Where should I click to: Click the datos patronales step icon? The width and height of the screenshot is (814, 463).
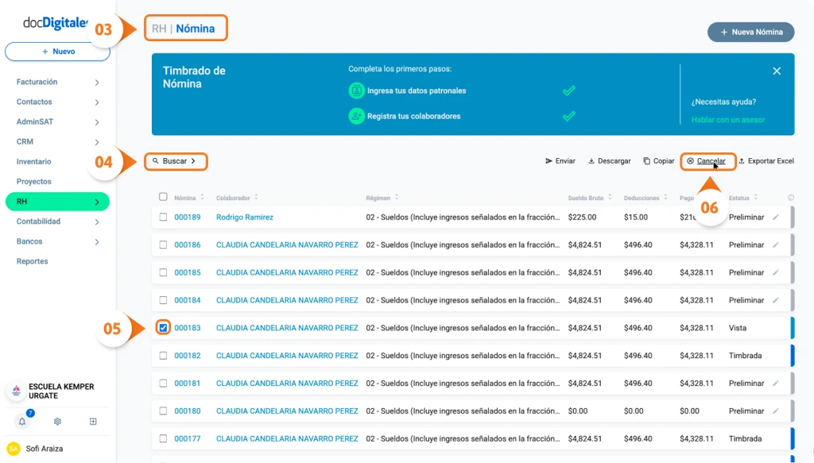(x=356, y=91)
